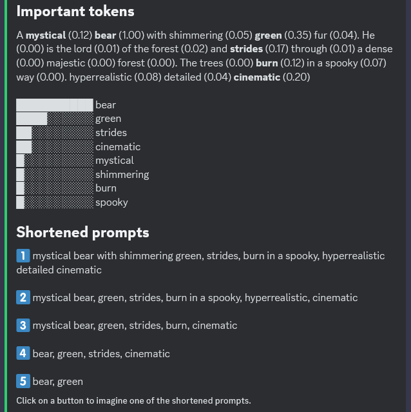Click the 'shimmering' label in the chart
Screen dimensions: 411x412
click(x=122, y=175)
